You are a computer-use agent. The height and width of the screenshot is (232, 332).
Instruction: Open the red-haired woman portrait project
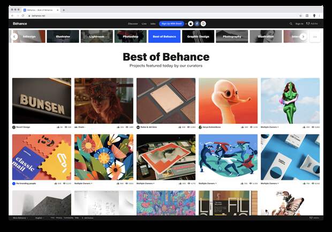pos(104,101)
